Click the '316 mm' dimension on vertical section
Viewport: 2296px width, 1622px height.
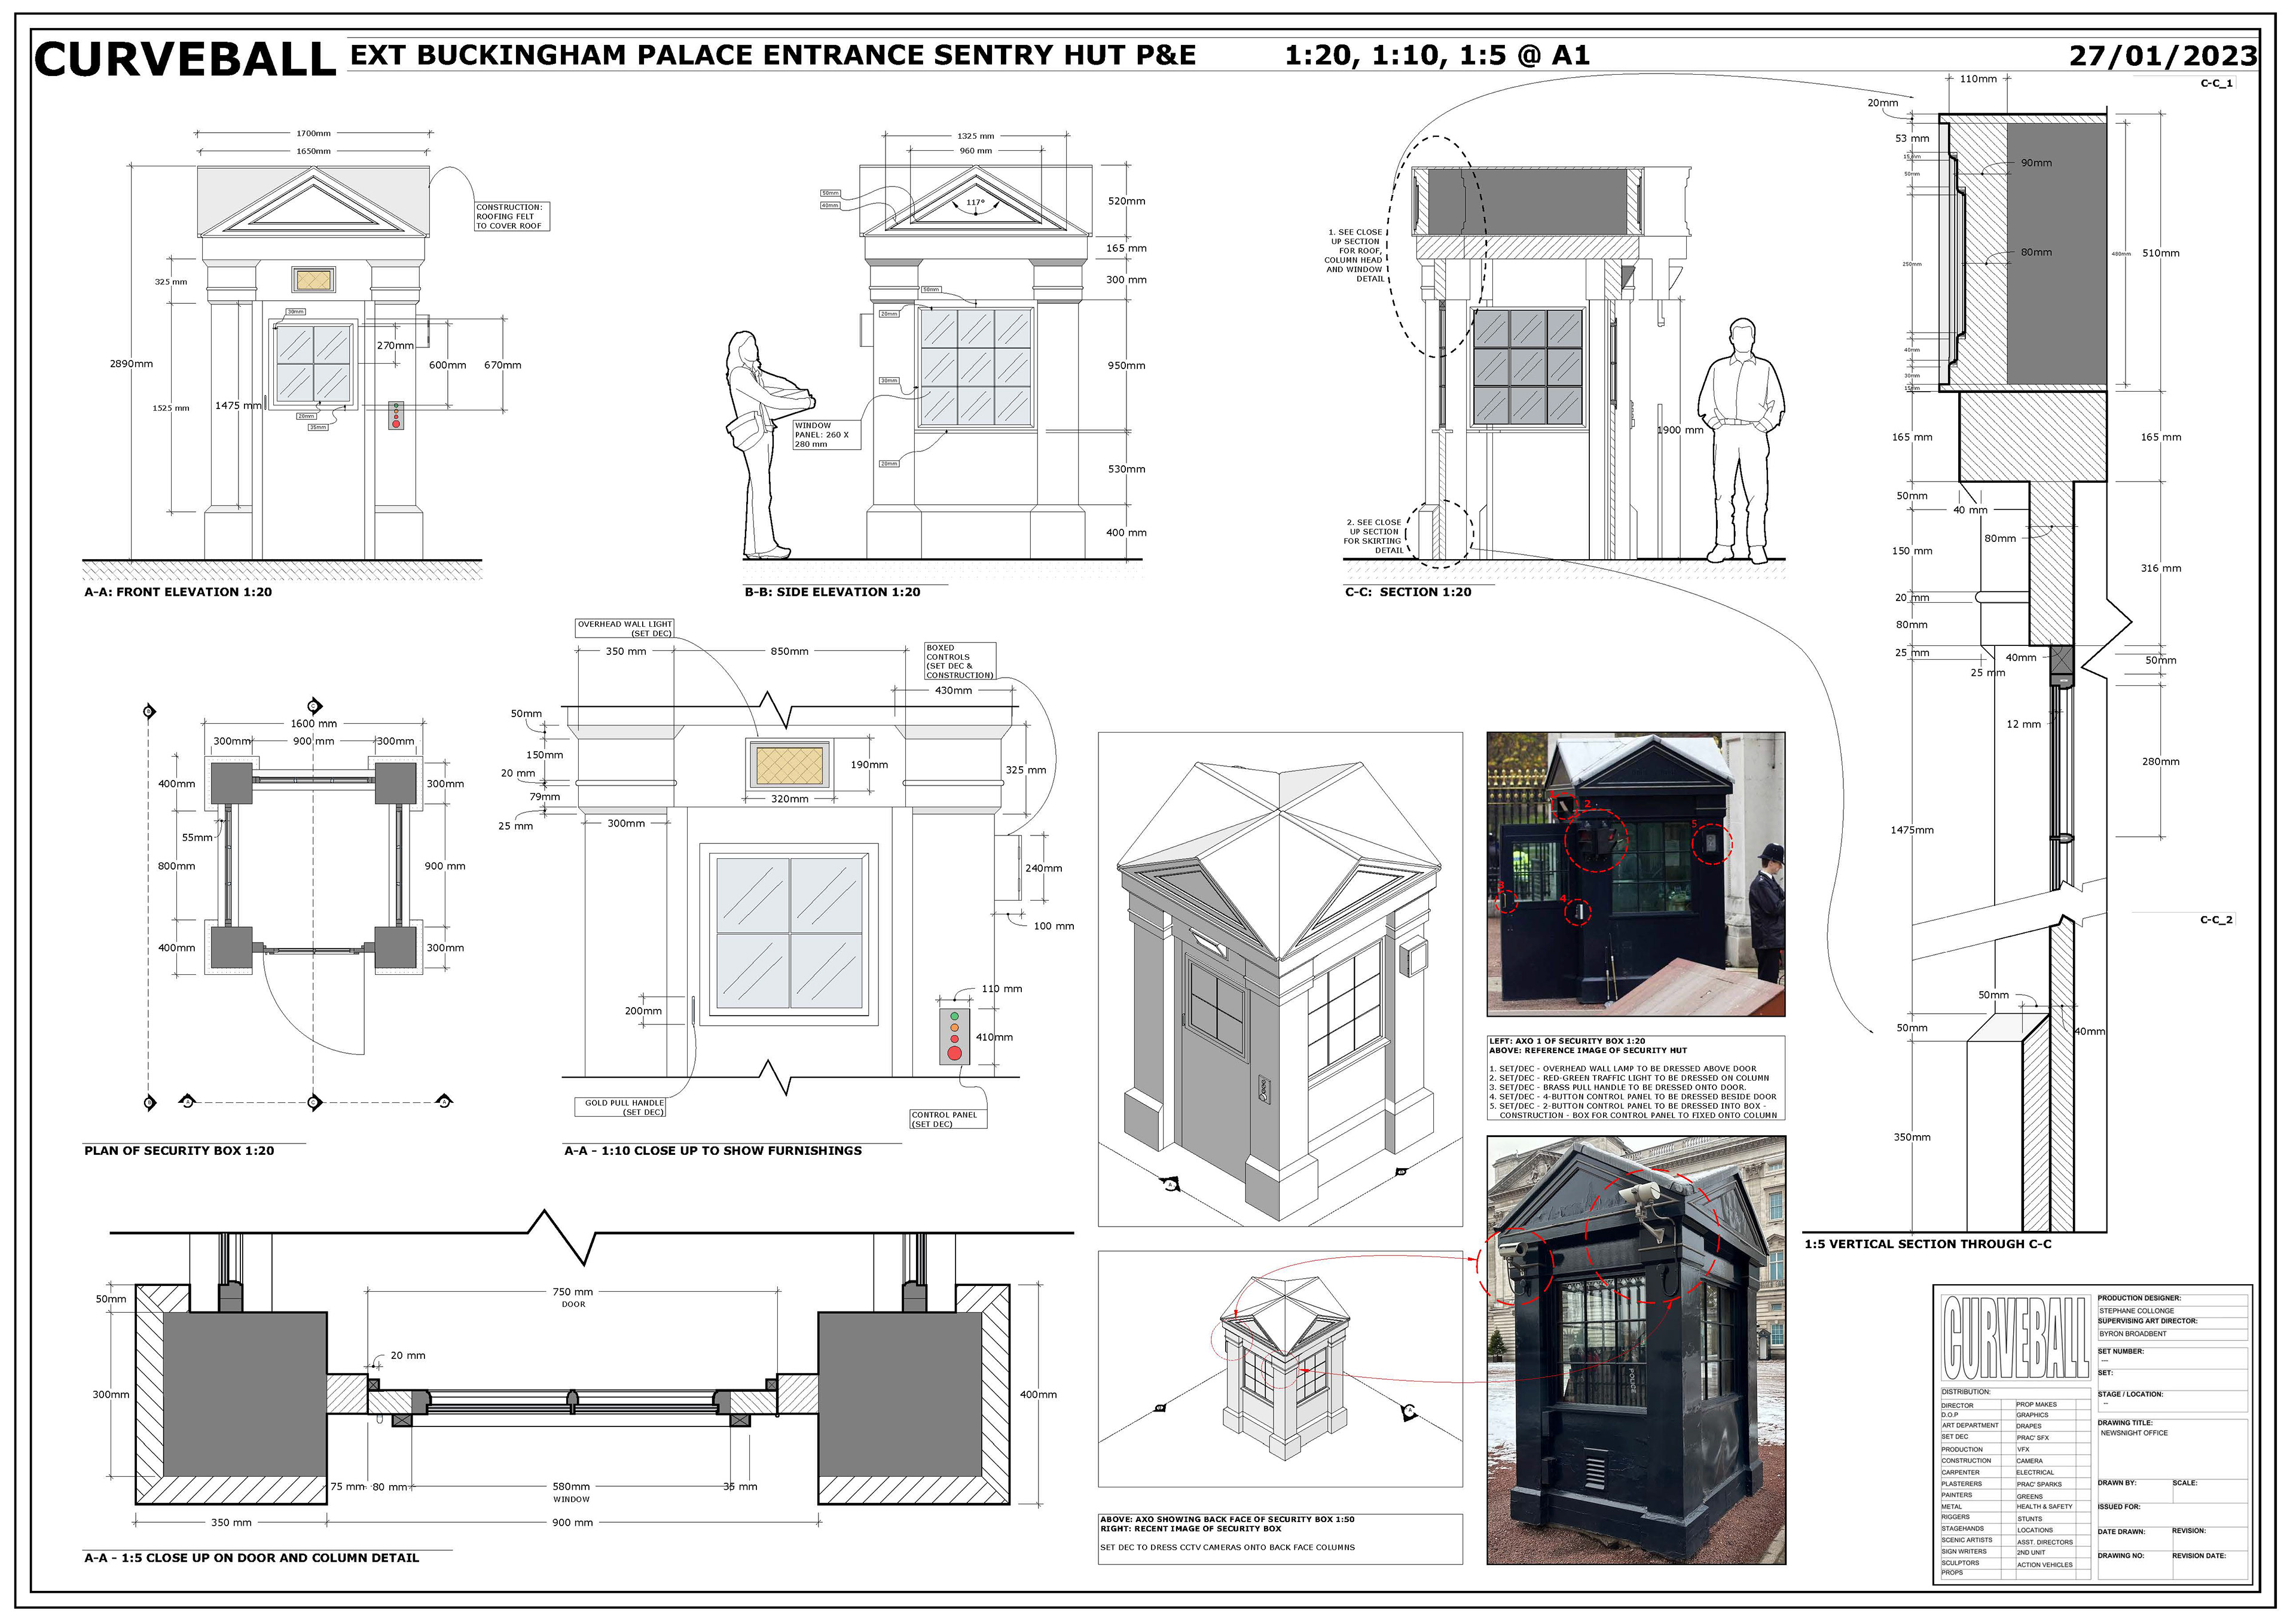2161,568
